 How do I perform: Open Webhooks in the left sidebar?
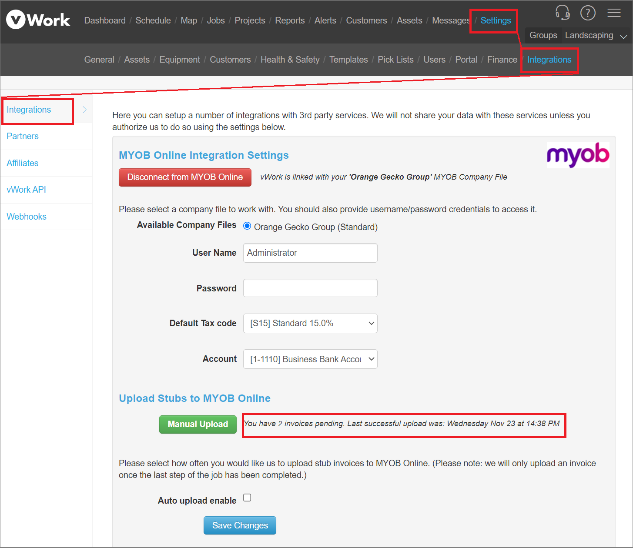[27, 217]
